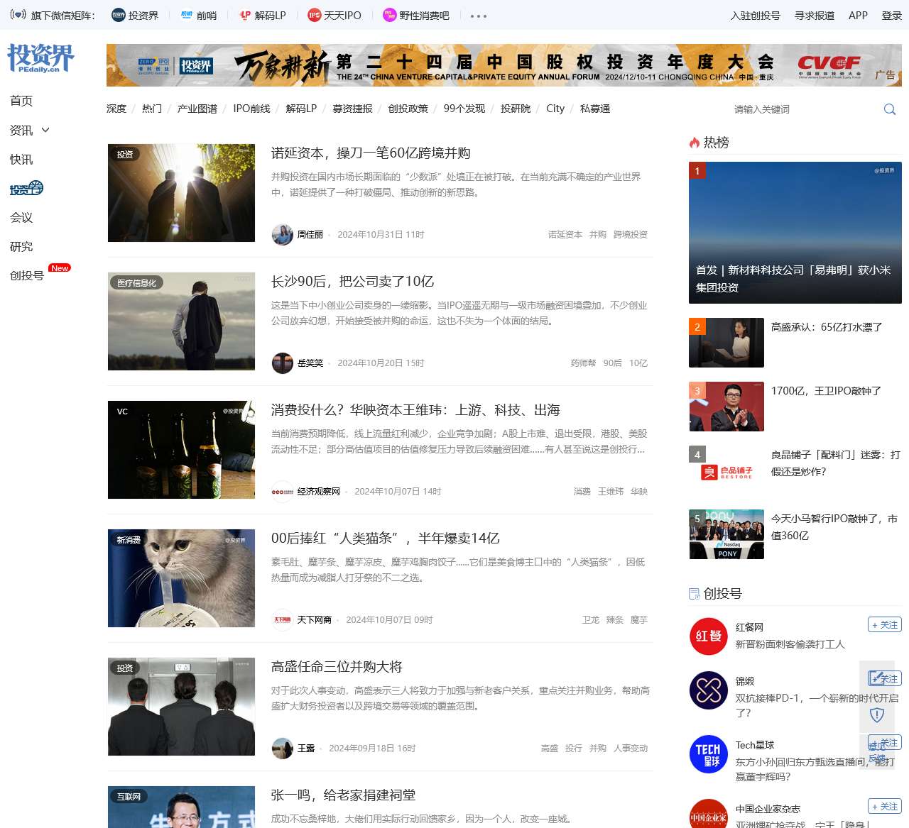Open the top hot story image about 易弗明
The width and height of the screenshot is (909, 828).
tap(795, 233)
